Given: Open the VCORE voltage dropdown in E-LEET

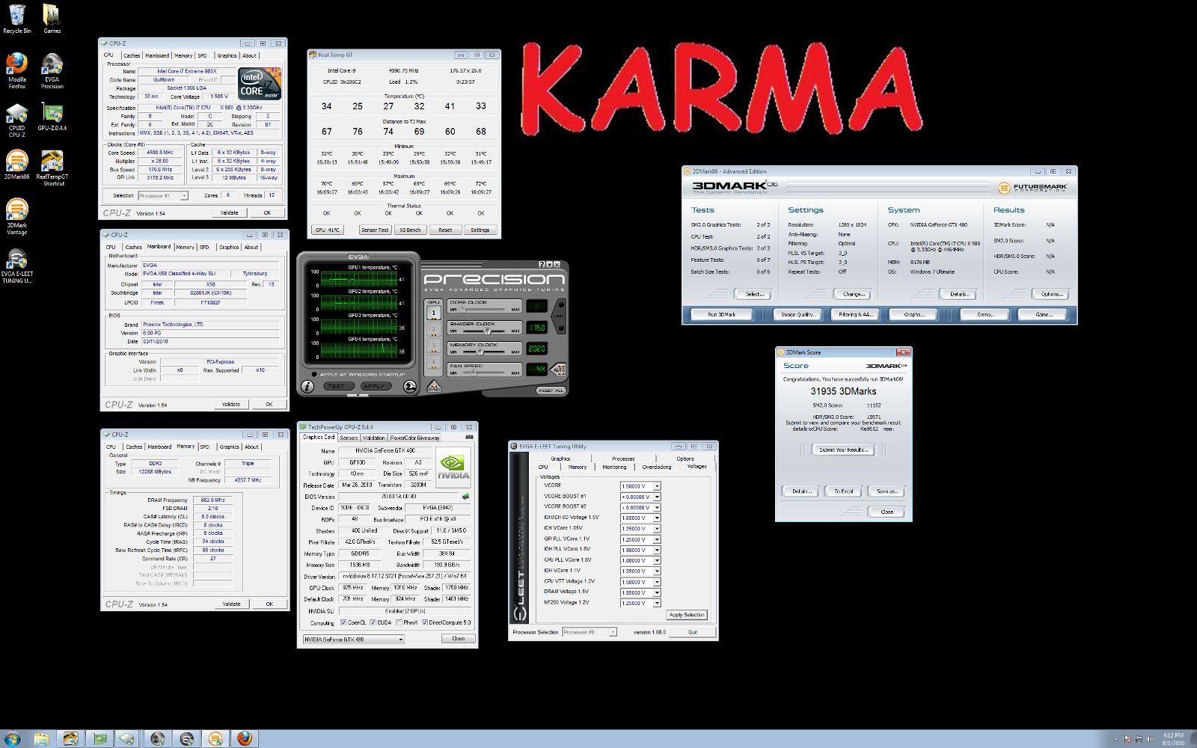Looking at the screenshot, I should (x=657, y=486).
